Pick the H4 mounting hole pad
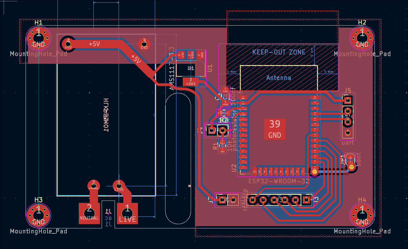Image resolution: width=408 pixels, height=249 pixels. (x=362, y=214)
